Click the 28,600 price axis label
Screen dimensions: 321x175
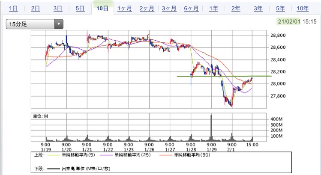(x=278, y=47)
